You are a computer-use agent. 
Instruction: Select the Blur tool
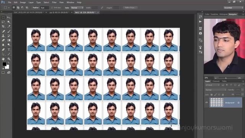[3, 45]
